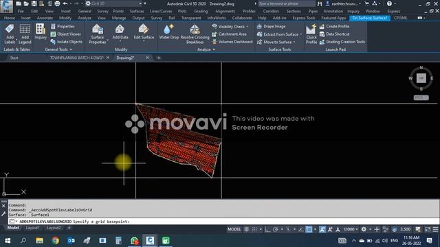Close the Drawing2 tab

147,58
